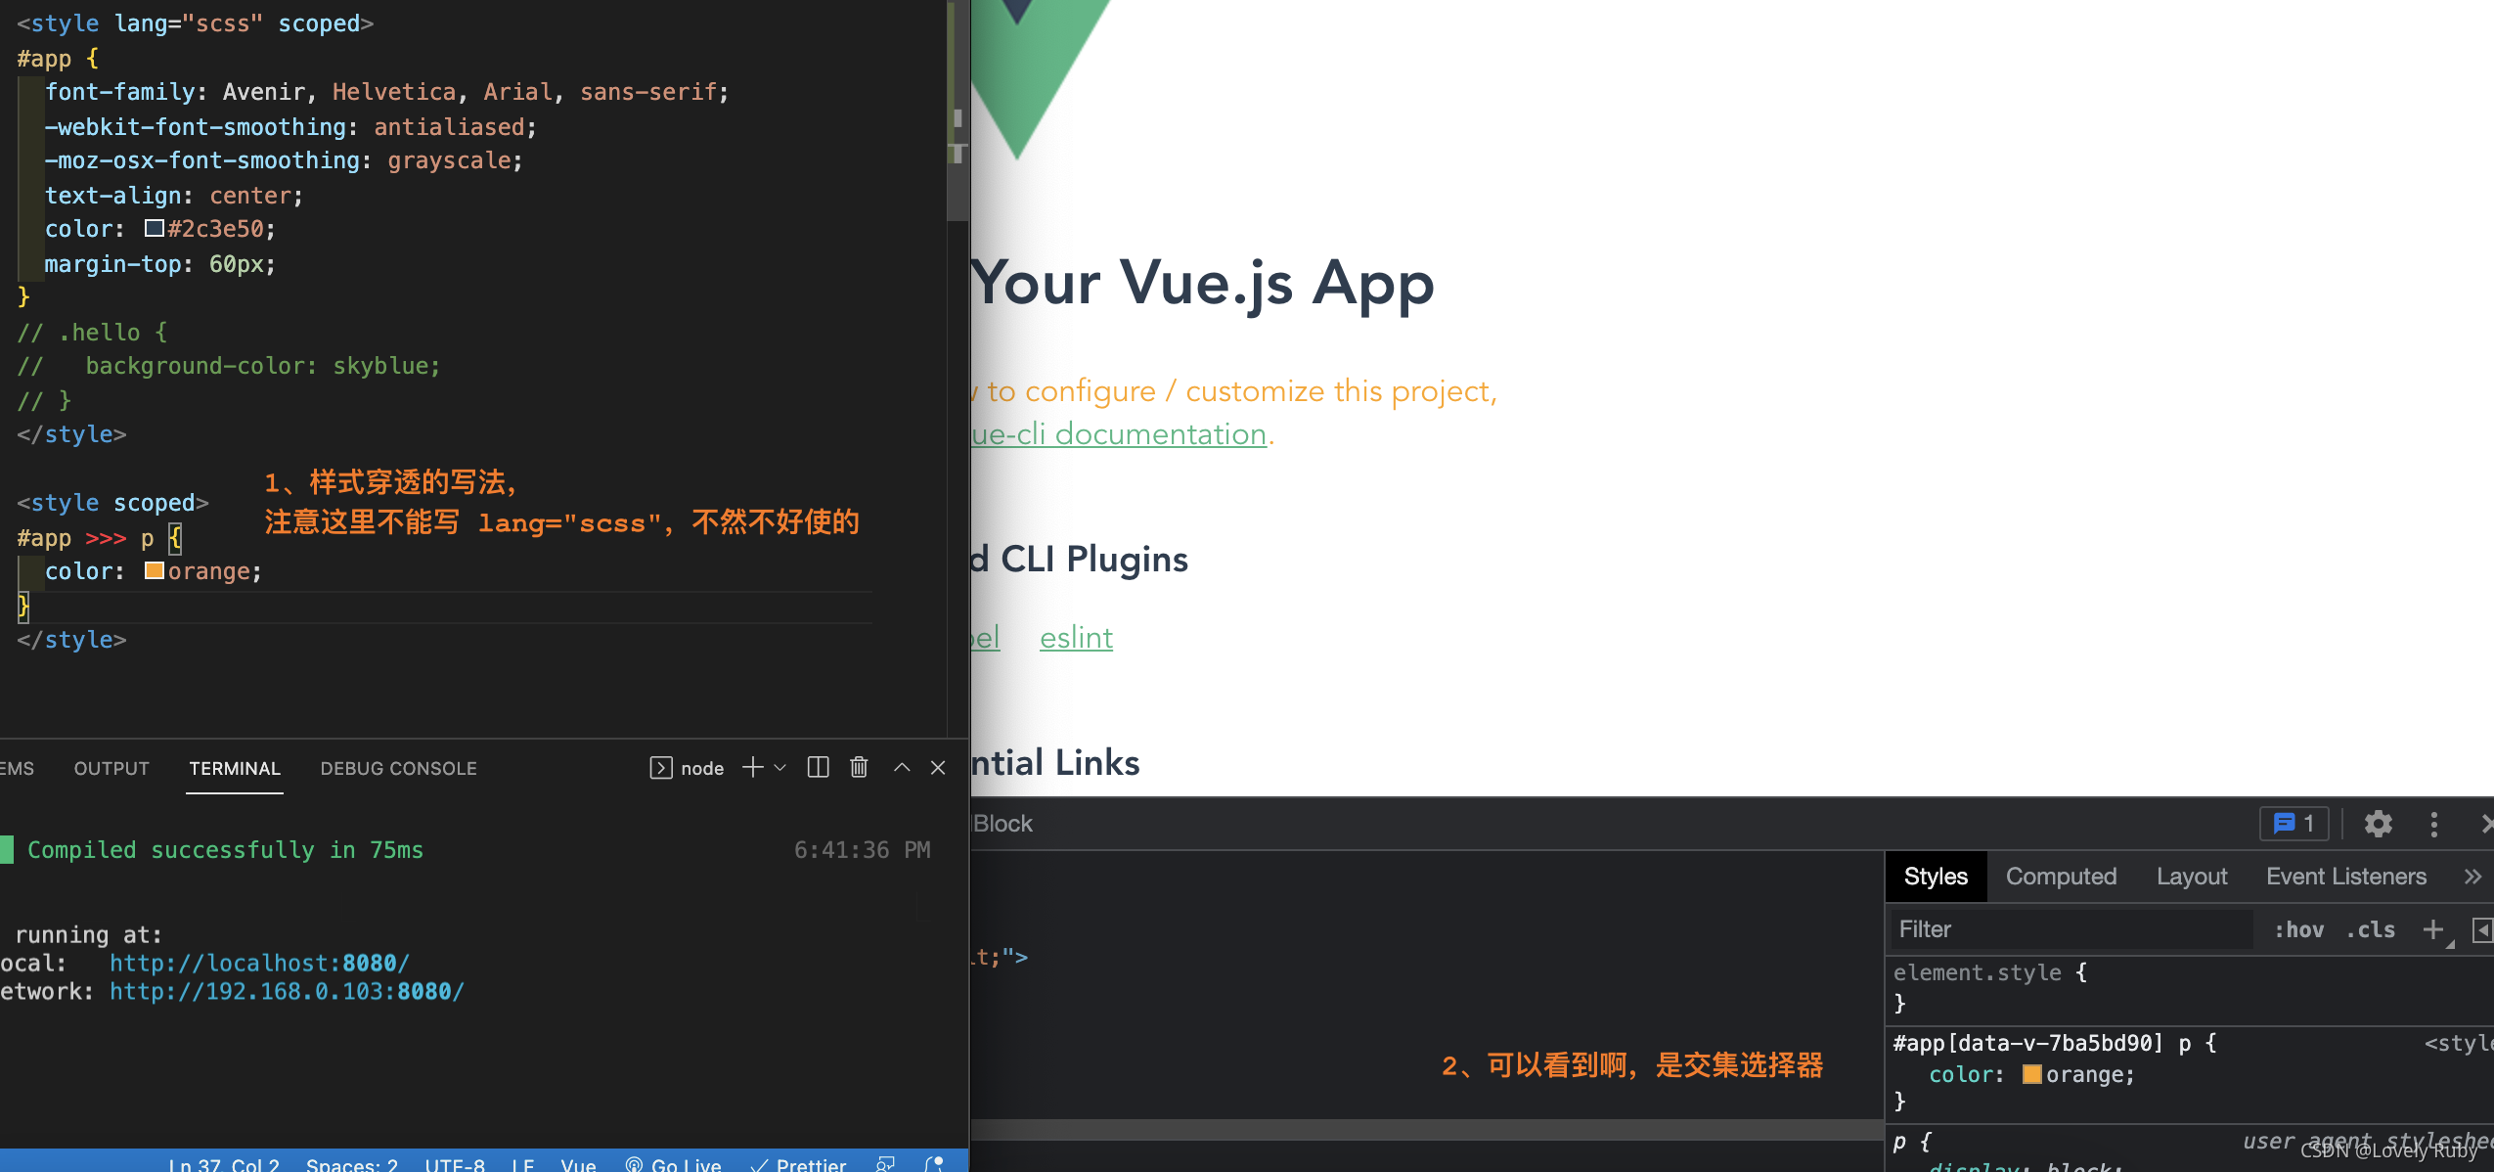Click Ln 37, Col 2 in status bar
This screenshot has height=1172, width=2494.
tap(224, 1164)
